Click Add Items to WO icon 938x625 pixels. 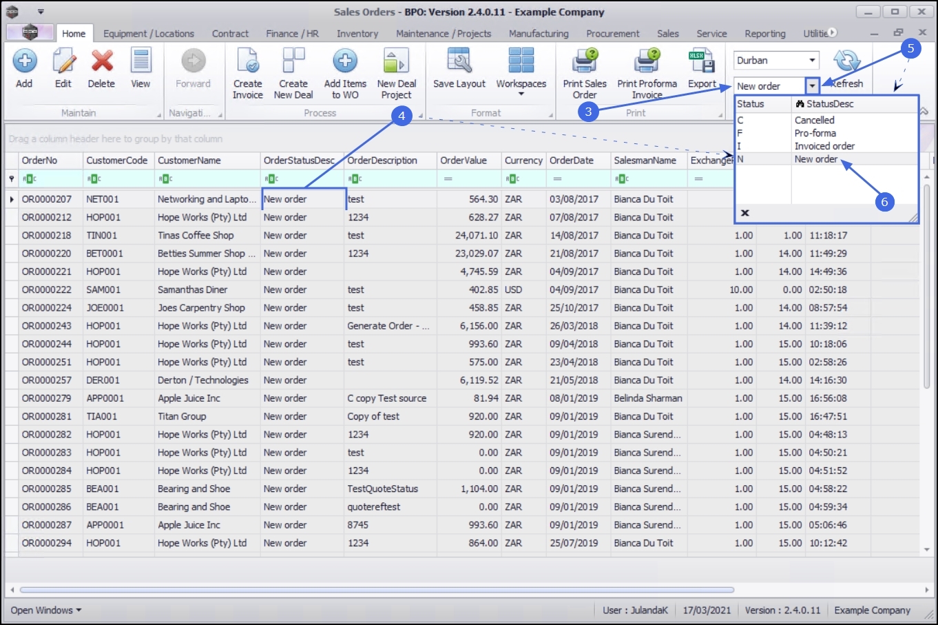coord(345,61)
